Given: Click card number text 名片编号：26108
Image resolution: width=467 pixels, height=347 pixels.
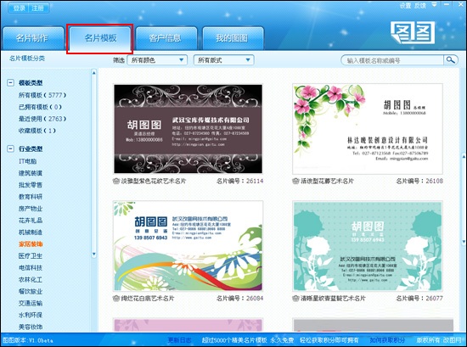Looking at the screenshot, I should click(419, 181).
